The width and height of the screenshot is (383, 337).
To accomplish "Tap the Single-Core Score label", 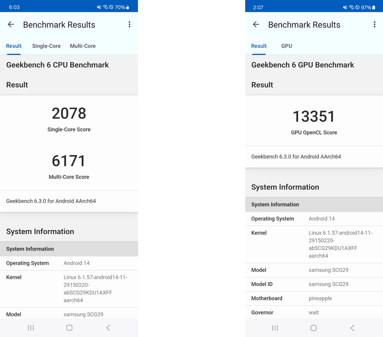I will 69,129.
